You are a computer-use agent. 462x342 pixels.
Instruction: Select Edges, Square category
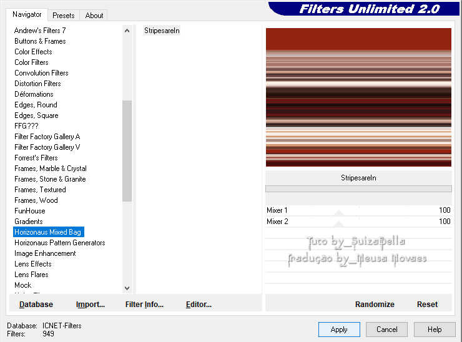36,115
